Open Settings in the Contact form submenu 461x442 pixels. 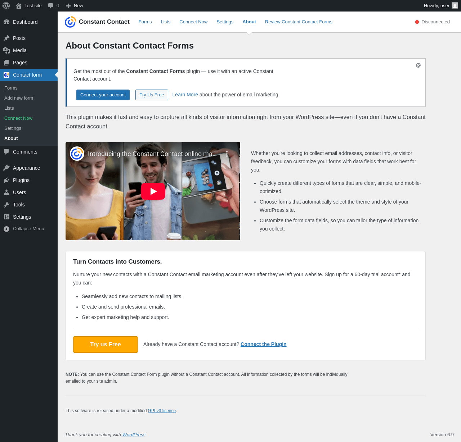[x=13, y=128]
